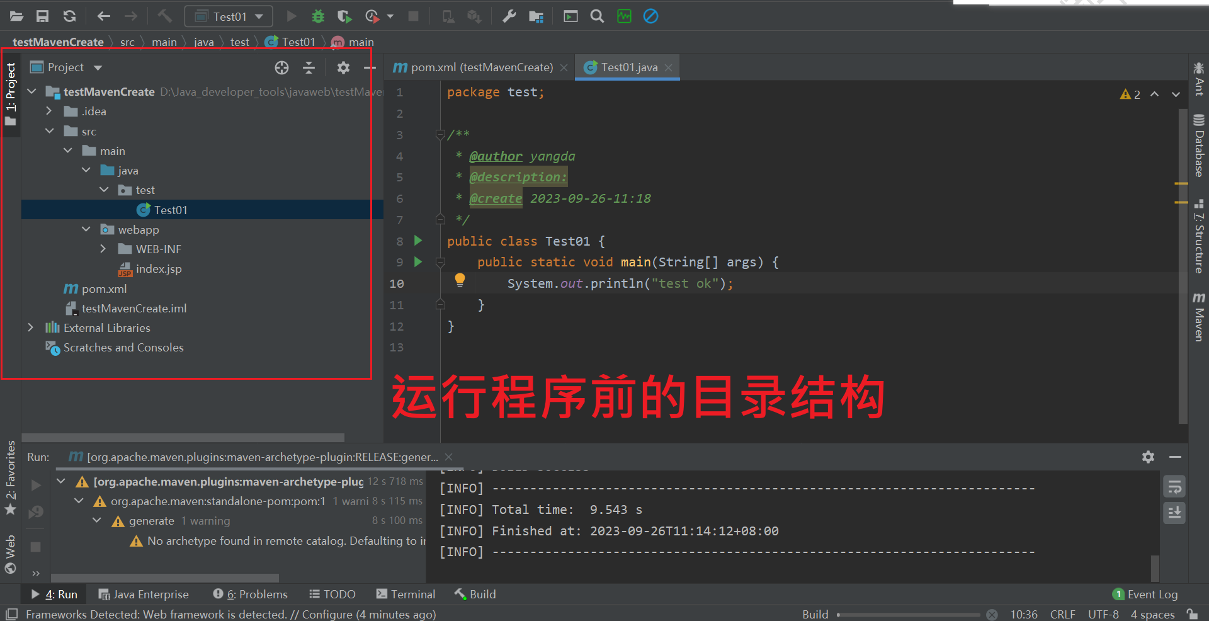Click the blue circle-slash toolbar icon

pos(650,16)
